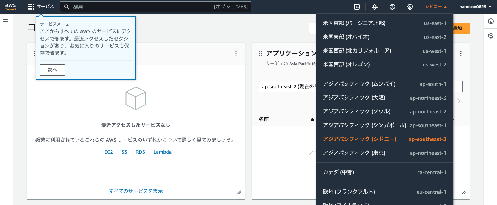Click the 'サービスメニュー' tooltip title
The width and height of the screenshot is (497, 205).
click(x=57, y=24)
